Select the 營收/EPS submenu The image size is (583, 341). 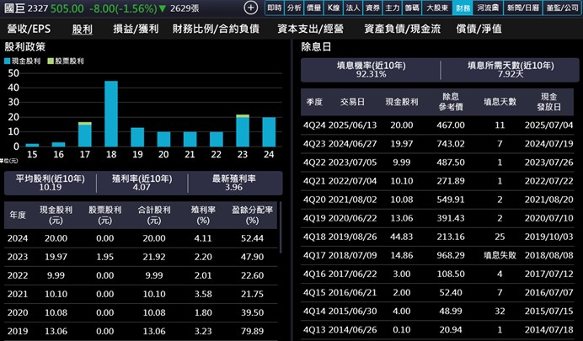pos(29,29)
